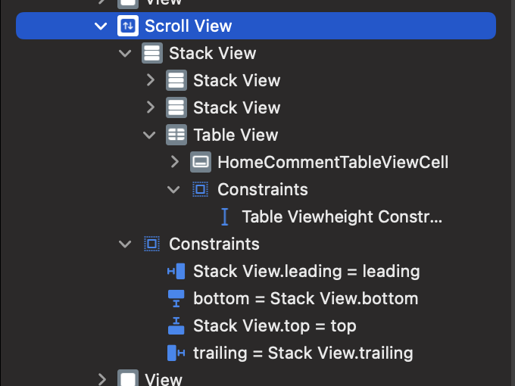
Task: Collapse the Table View's Constraints group
Action: tap(173, 189)
